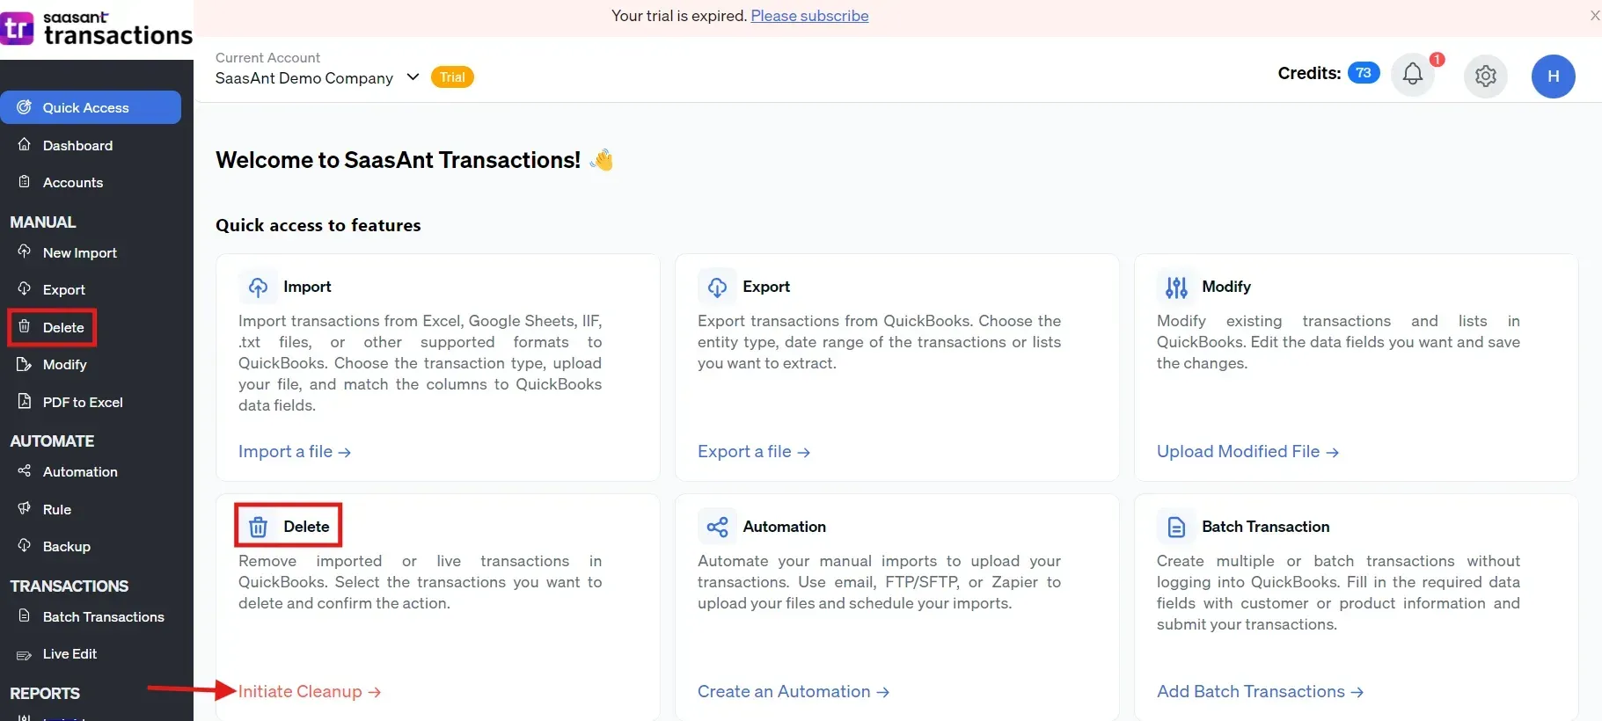Click the Create an Automation link
This screenshot has height=721, width=1602.
(x=794, y=691)
